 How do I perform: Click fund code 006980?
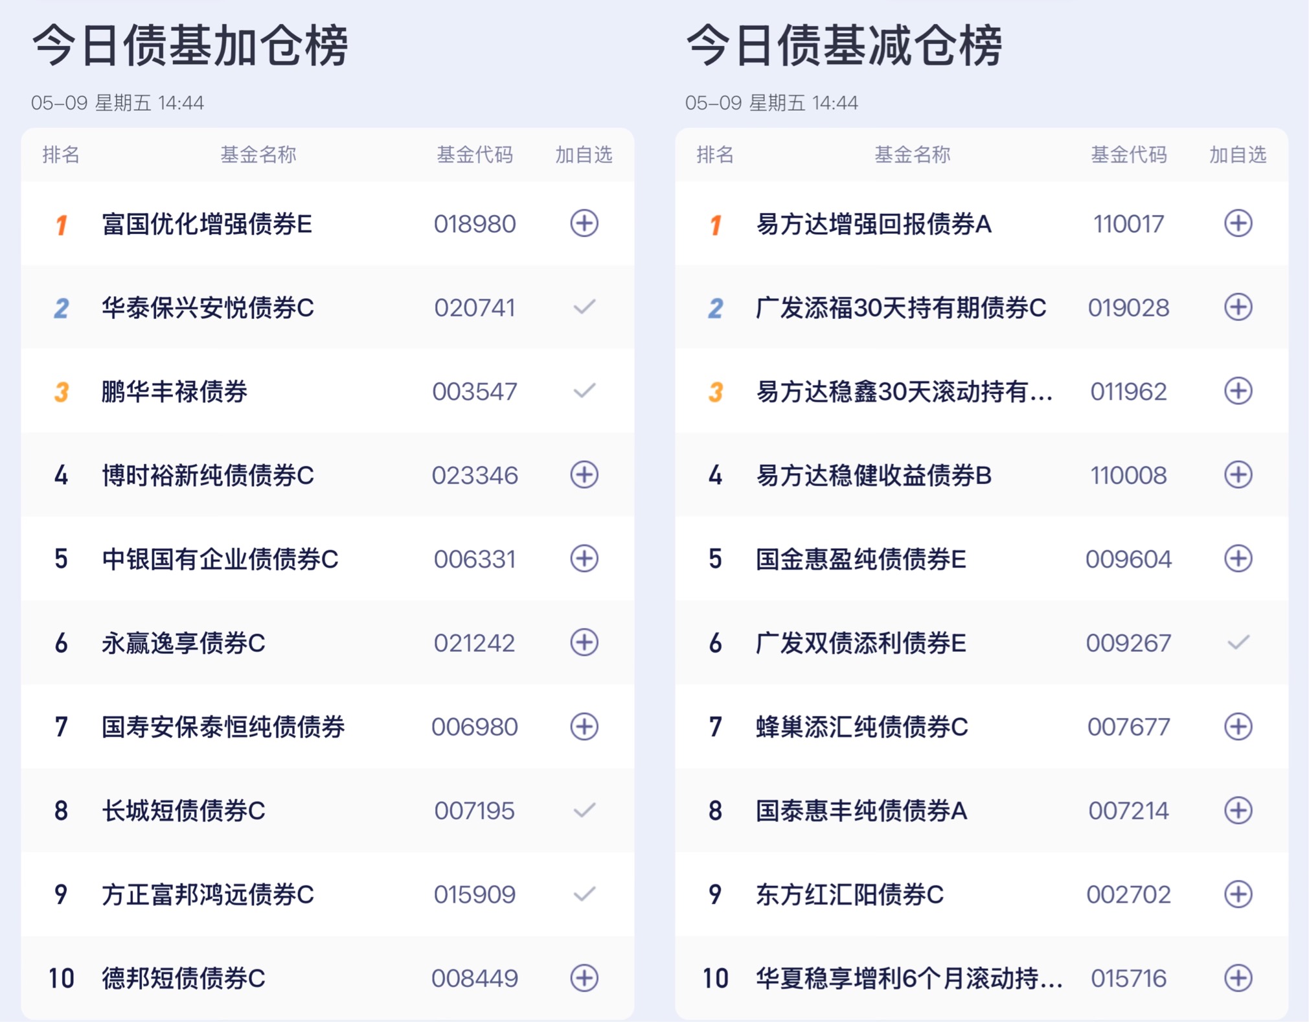pyautogui.click(x=475, y=727)
